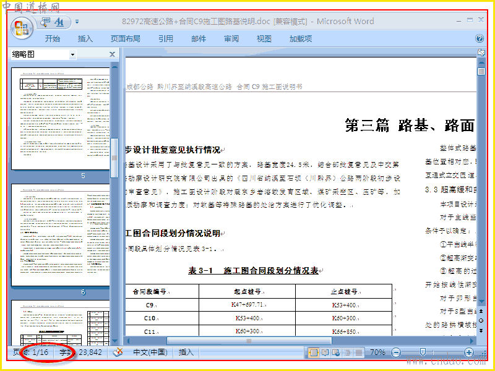Click the zoom slider handle
Viewport: 495px width, 371px height.
(423, 352)
